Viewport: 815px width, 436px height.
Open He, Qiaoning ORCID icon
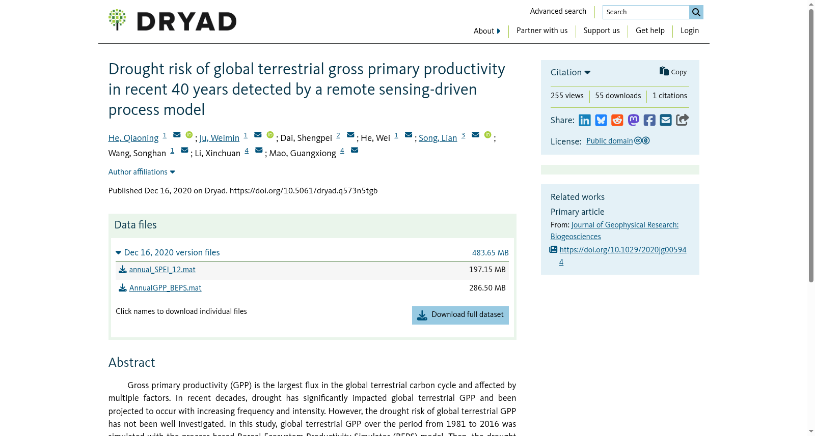pyautogui.click(x=189, y=135)
